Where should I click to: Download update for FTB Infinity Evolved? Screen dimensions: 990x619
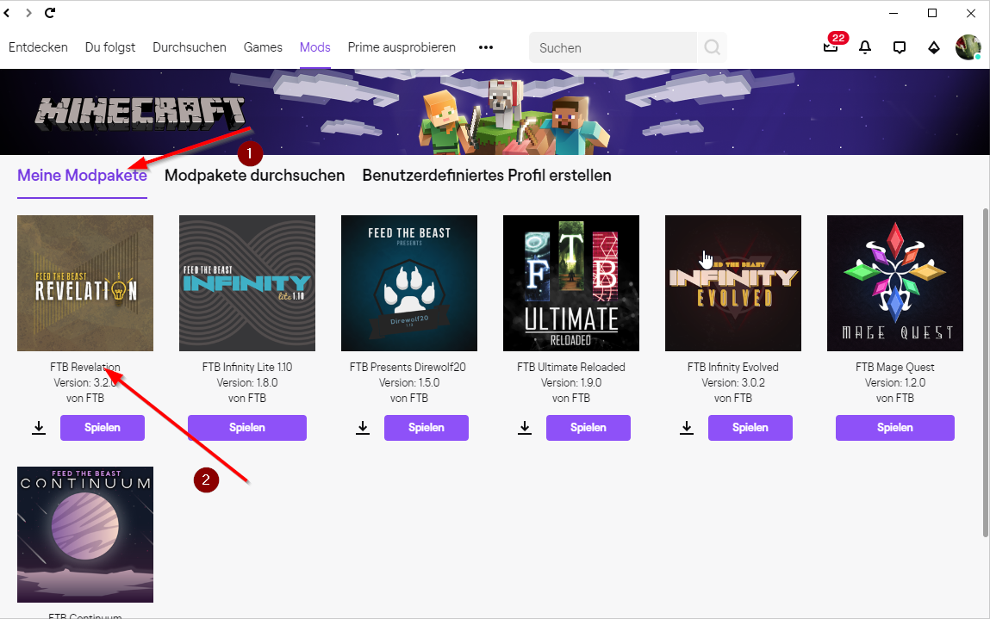pos(687,428)
